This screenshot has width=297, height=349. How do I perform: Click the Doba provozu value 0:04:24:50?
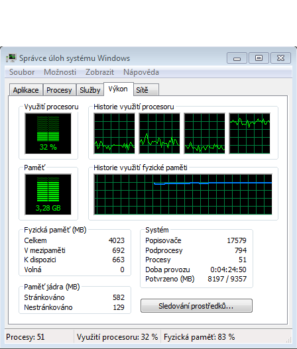pos(228,270)
